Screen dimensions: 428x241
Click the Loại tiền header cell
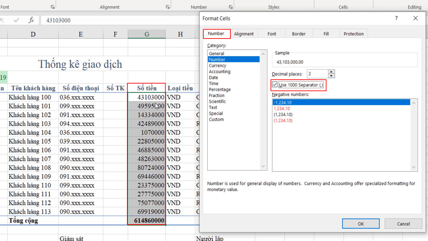(180, 88)
